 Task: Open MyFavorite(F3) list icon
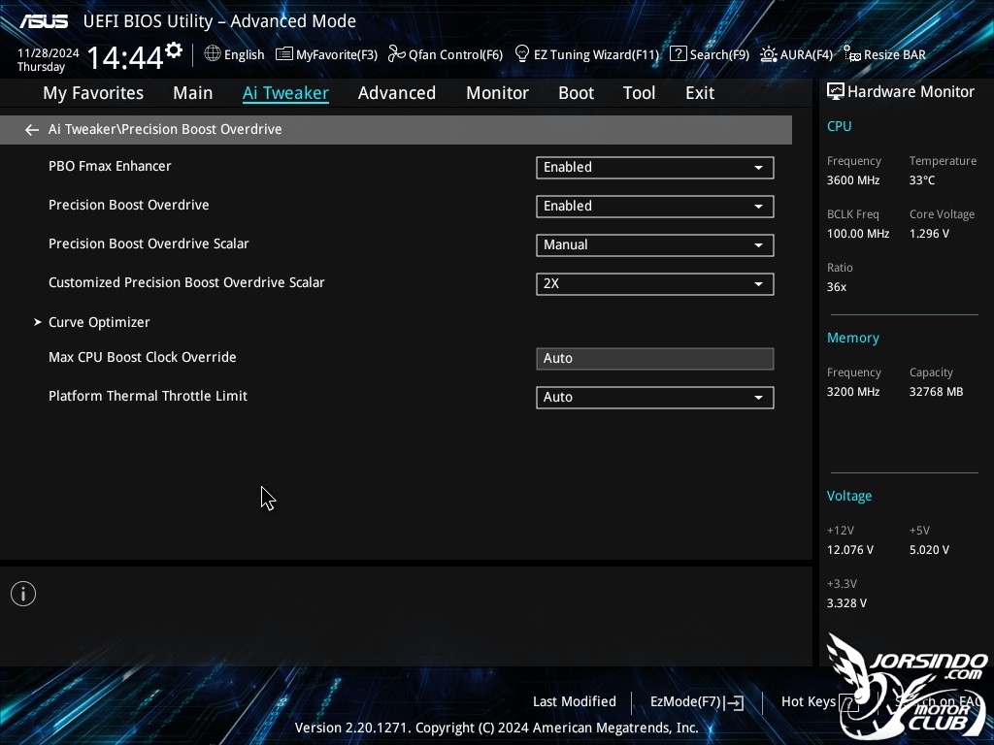284,54
